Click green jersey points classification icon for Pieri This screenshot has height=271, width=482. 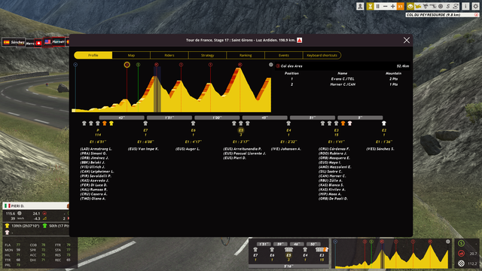coord(45,226)
